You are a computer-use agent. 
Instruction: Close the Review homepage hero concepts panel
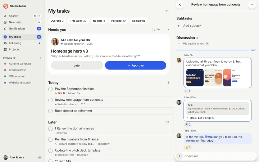coord(180,5)
